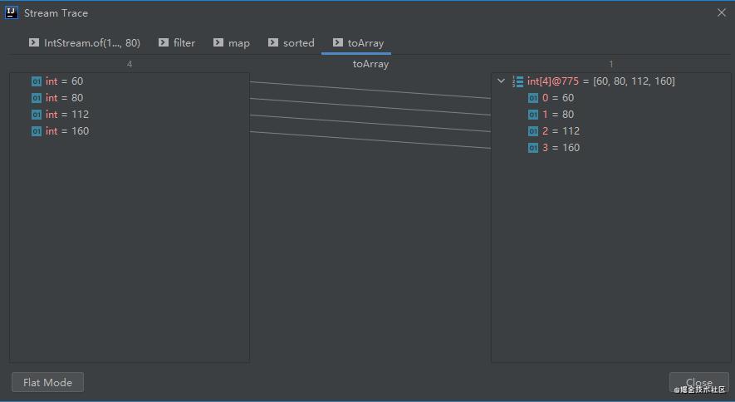Select the int[4]@775 = [60, 80, 112, 160] row
The height and width of the screenshot is (402, 735).
(x=610, y=81)
